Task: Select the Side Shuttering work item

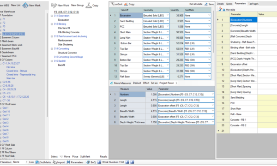Action: coord(66,44)
